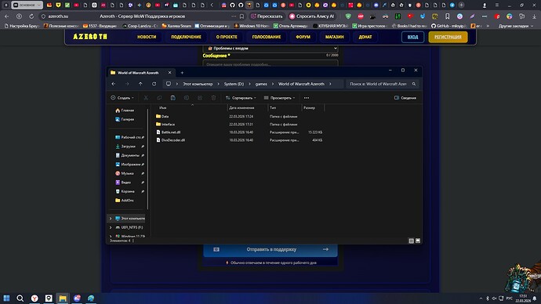The height and width of the screenshot is (304, 541).
Task: Click the Delete trash icon in Explorer toolbar
Action: tap(213, 98)
